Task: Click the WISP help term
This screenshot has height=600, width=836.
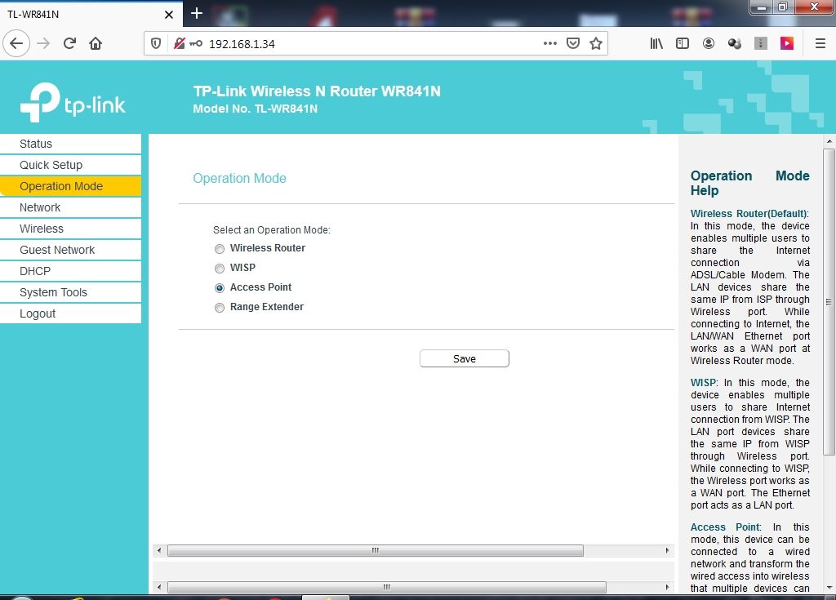Action: [x=703, y=383]
